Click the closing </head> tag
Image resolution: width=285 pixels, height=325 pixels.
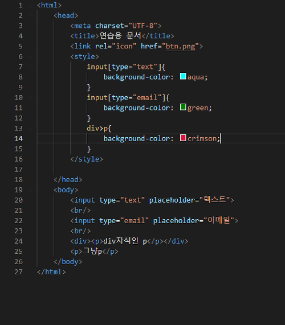(68, 179)
